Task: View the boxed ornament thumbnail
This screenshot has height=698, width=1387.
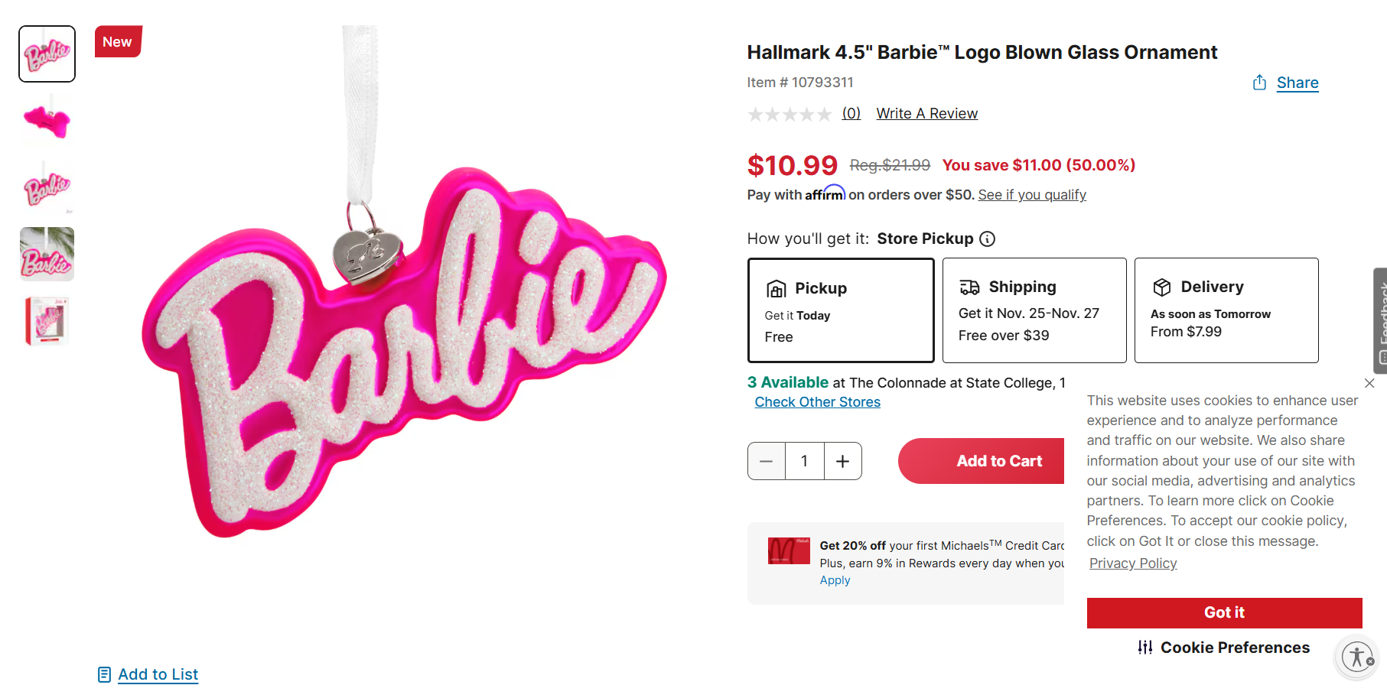Action: (47, 321)
